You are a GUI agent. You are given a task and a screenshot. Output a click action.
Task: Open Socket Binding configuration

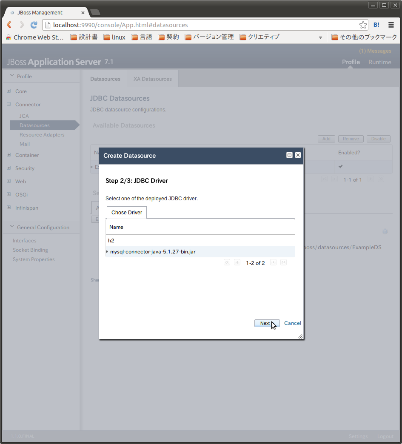[30, 250]
